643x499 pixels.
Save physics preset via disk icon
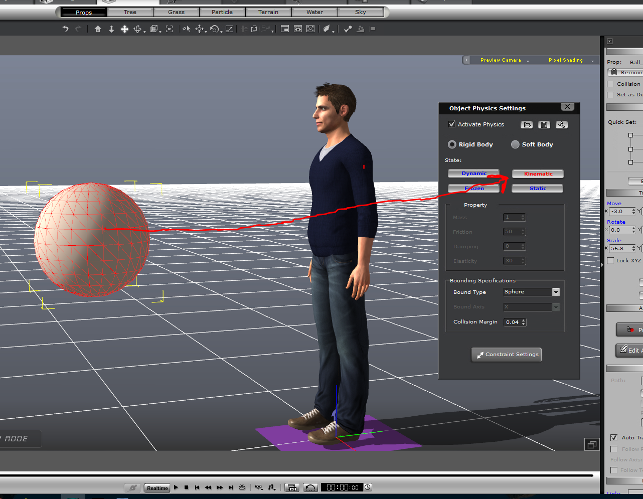544,125
